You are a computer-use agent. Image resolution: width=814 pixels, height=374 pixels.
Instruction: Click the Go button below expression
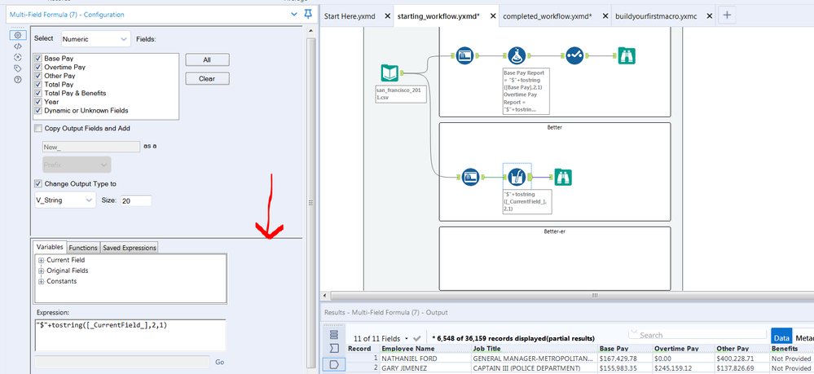[220, 362]
